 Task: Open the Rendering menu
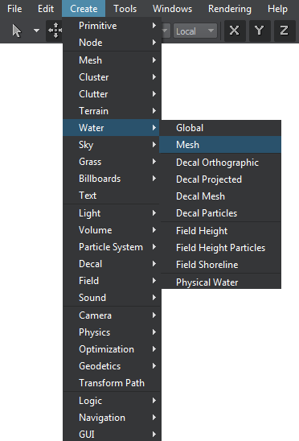tap(230, 9)
